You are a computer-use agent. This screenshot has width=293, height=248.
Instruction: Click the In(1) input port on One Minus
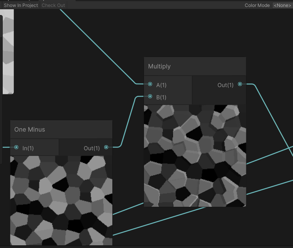coord(16,147)
